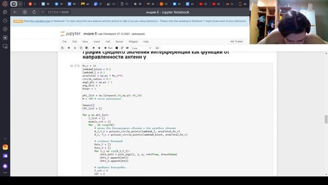This screenshot has height=185, width=328.
Task: Click the Last Checkpoint 07.12.2023 text
Action: 114,34
